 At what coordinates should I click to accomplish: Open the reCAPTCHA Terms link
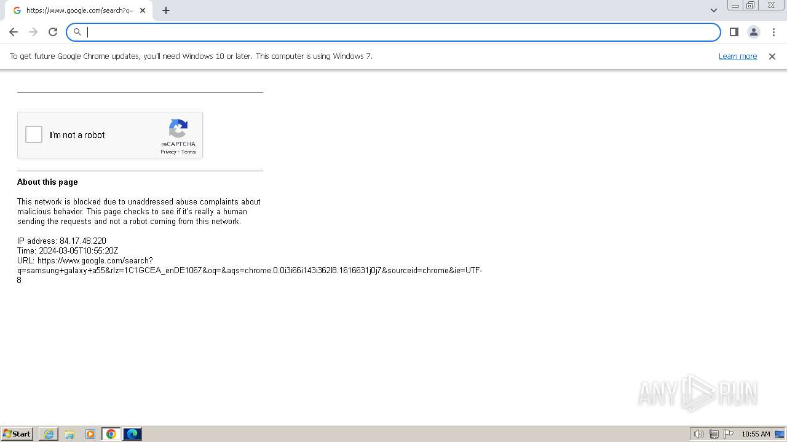tap(188, 152)
